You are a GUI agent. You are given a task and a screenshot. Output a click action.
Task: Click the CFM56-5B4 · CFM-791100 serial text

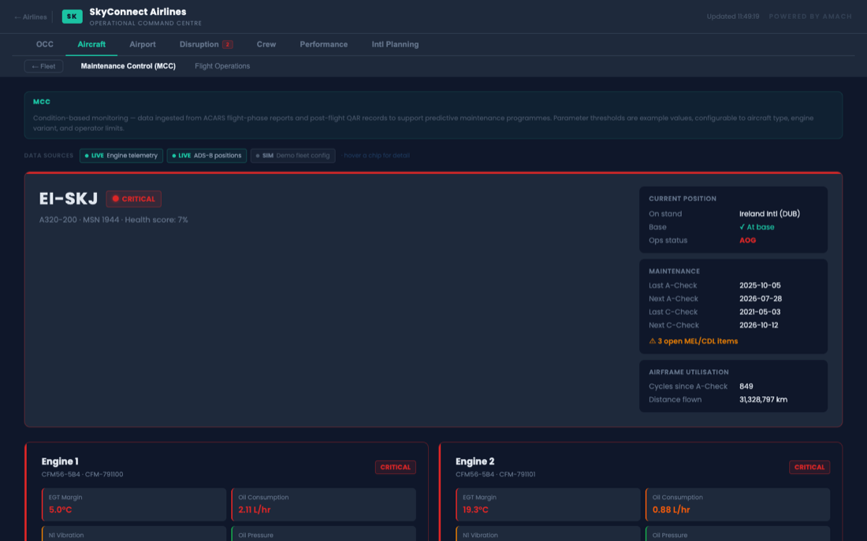[x=83, y=475]
